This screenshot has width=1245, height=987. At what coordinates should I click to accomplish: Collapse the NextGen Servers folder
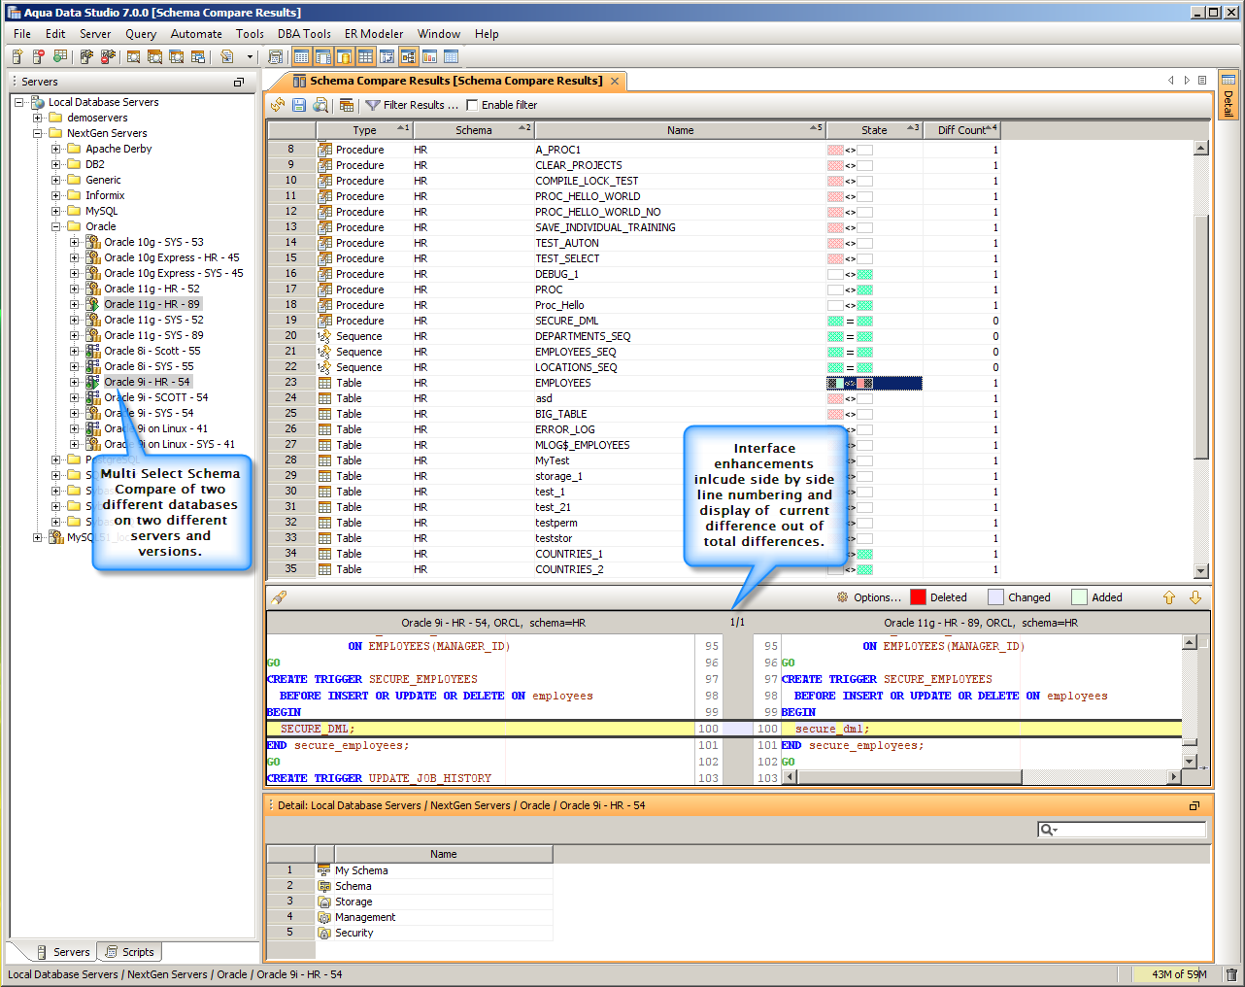pyautogui.click(x=38, y=133)
